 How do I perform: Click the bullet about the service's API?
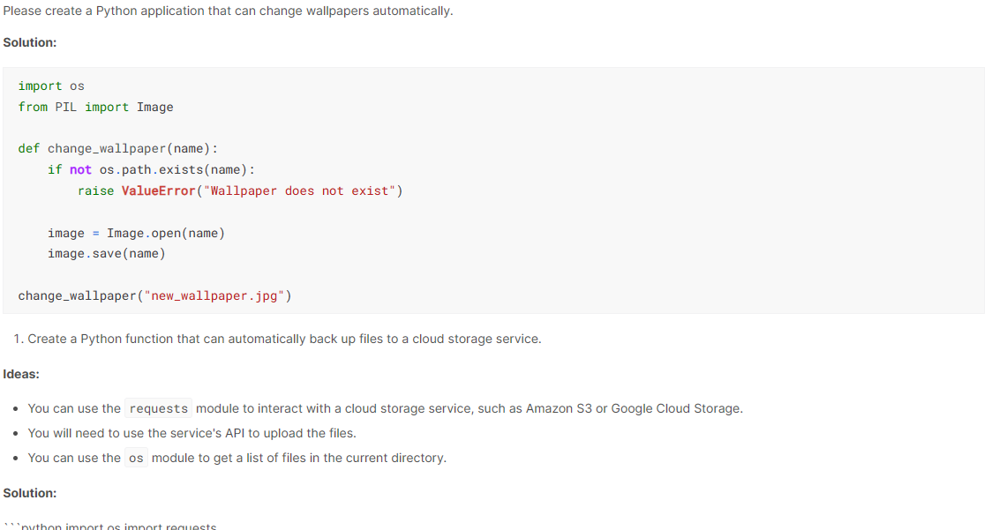pyautogui.click(x=192, y=433)
